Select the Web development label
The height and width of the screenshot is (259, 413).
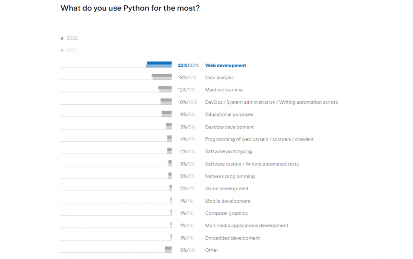pyautogui.click(x=225, y=65)
